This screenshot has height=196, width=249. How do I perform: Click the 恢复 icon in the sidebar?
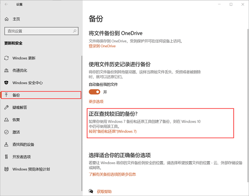point(6,120)
